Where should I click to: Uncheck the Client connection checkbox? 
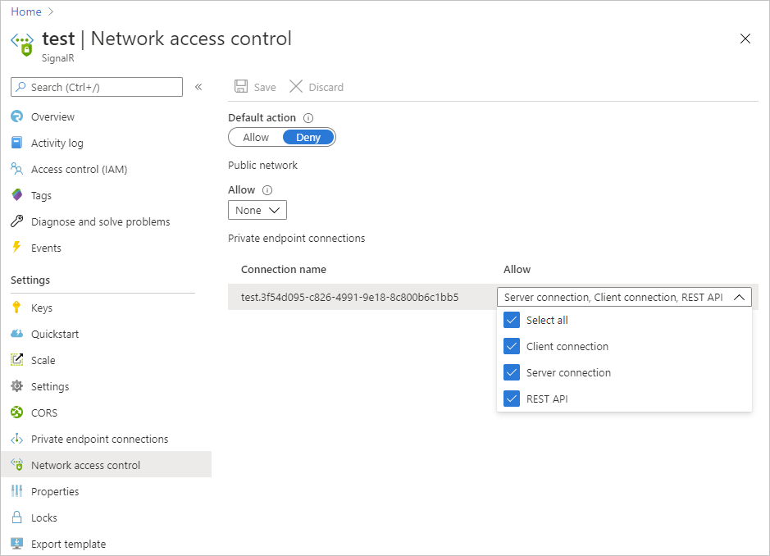[513, 346]
